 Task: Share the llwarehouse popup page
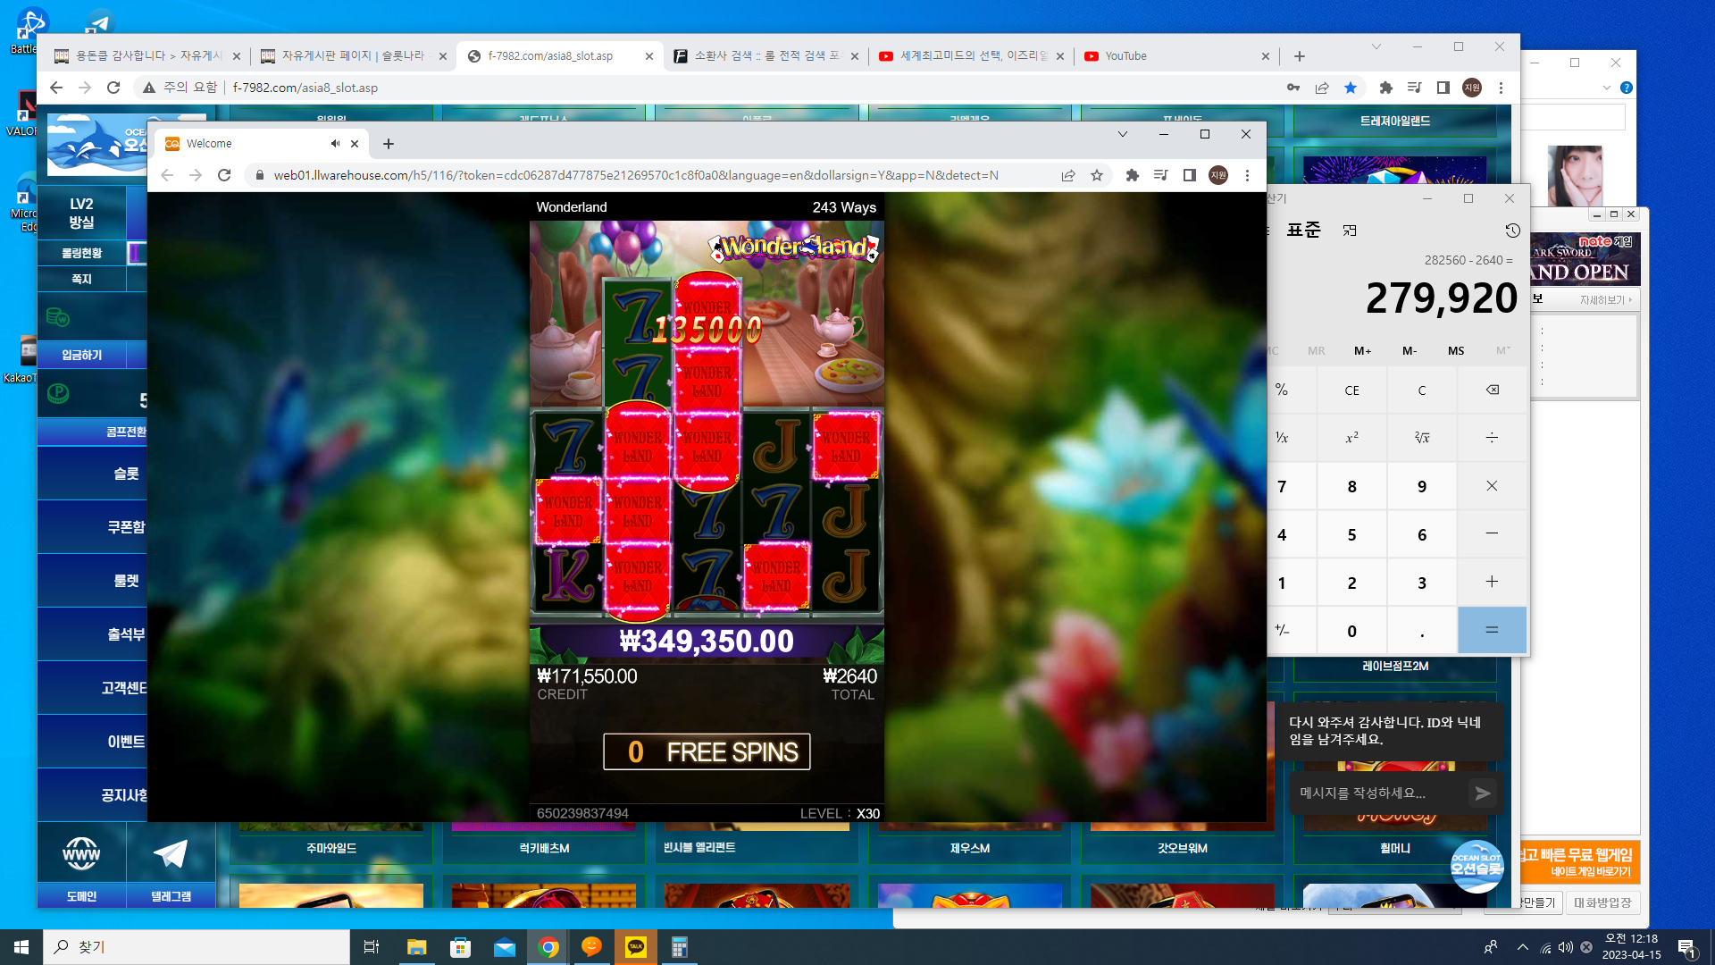tap(1068, 175)
